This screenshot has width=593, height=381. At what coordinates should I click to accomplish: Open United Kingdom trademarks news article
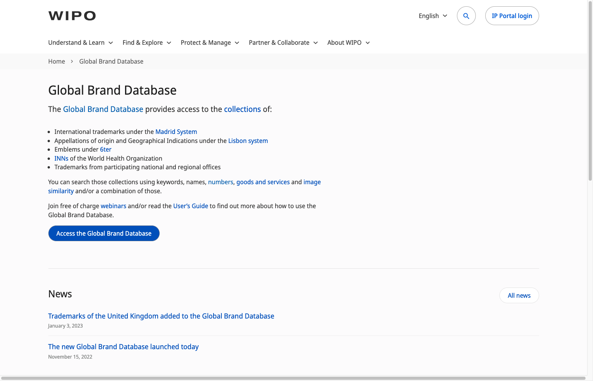tap(161, 316)
